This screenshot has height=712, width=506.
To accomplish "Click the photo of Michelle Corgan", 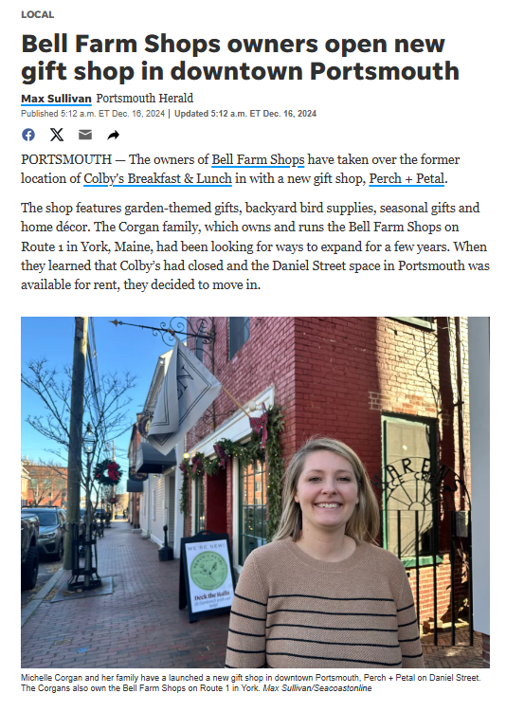I will pos(255,492).
